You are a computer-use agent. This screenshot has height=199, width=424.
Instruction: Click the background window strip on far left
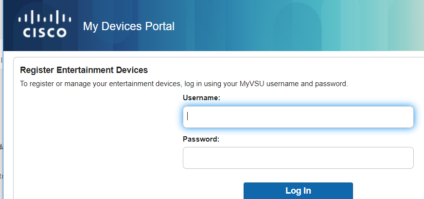click(x=1, y=109)
